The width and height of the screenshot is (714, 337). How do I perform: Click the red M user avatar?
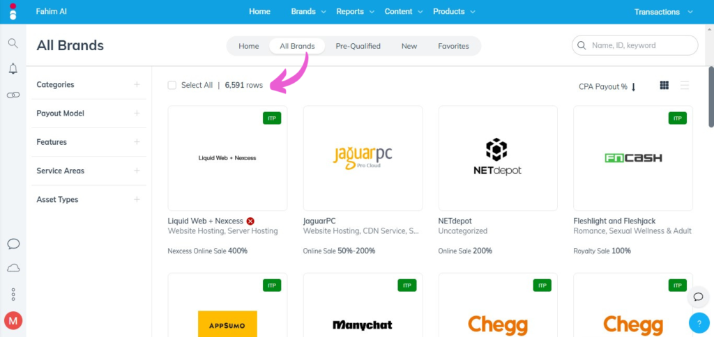[13, 320]
